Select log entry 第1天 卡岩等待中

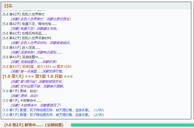22,100
